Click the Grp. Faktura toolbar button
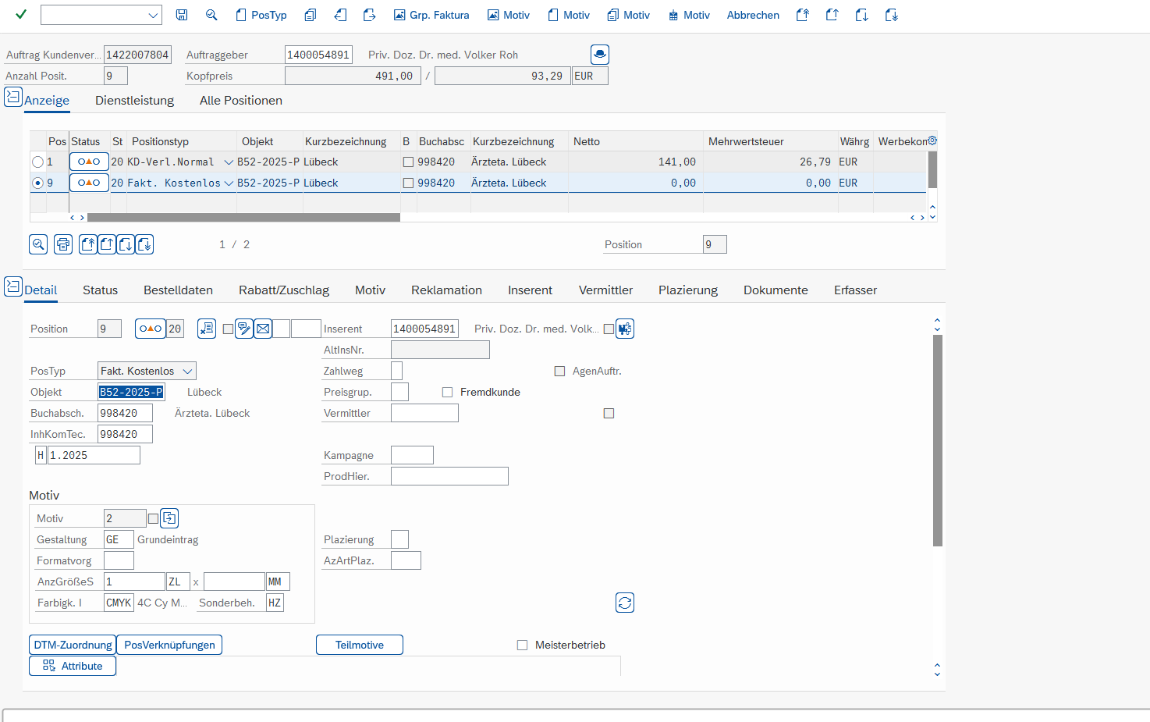Viewport: 1150px width, 722px height. 431,15
